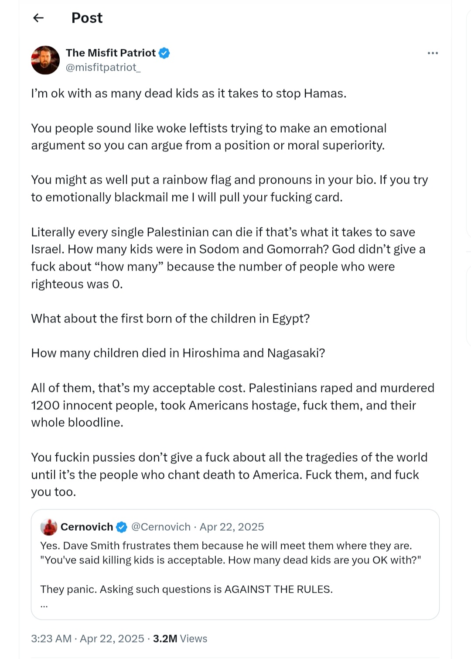Click The Misfit Patriot's blue verified badge
The image size is (471, 659).
(164, 53)
